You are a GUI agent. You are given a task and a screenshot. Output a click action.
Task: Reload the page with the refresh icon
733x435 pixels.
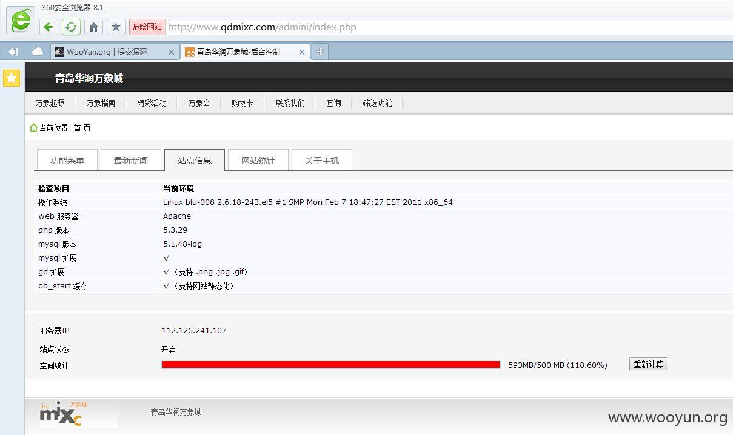pyautogui.click(x=71, y=27)
